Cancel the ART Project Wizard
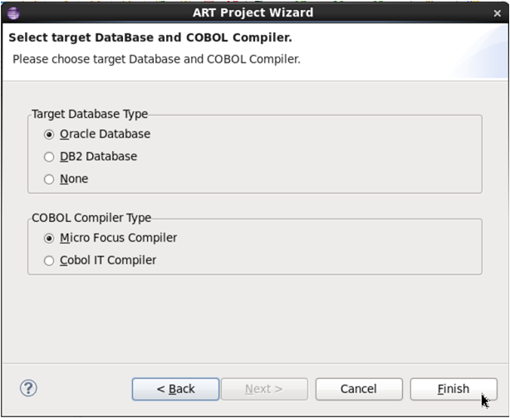The width and height of the screenshot is (510, 418). point(358,389)
